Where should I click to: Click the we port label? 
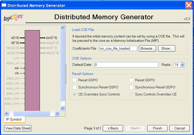tap(17, 68)
